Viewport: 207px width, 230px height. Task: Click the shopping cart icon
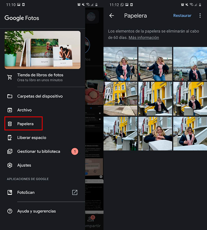point(10,77)
